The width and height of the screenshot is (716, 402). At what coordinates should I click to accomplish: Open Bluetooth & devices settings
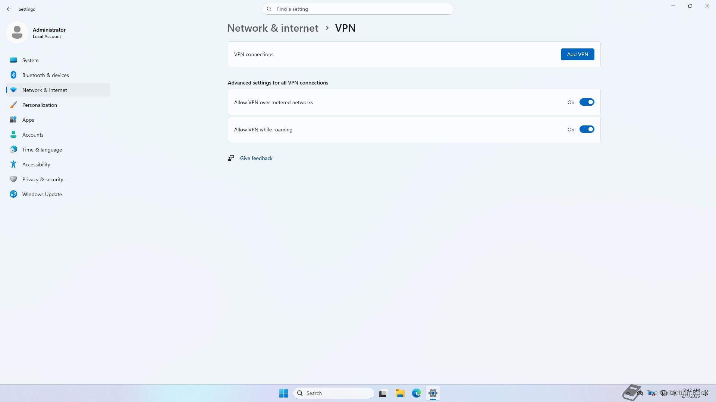tap(45, 75)
